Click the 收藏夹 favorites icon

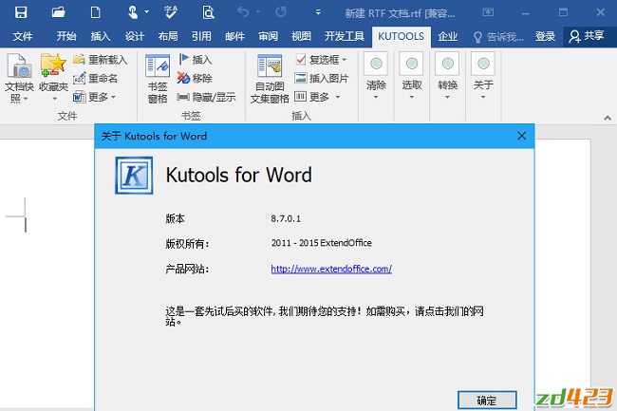53,78
